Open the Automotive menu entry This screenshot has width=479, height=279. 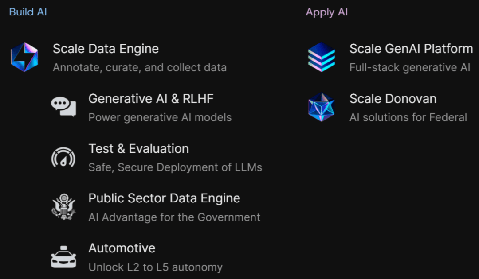122,248
